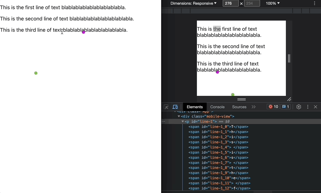Screen dimensions: 321x193
Task: Click the red errors badge showing 10
Action: 273,106
